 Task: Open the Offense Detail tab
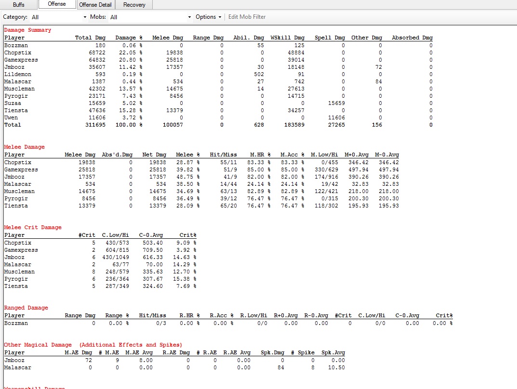pos(95,5)
